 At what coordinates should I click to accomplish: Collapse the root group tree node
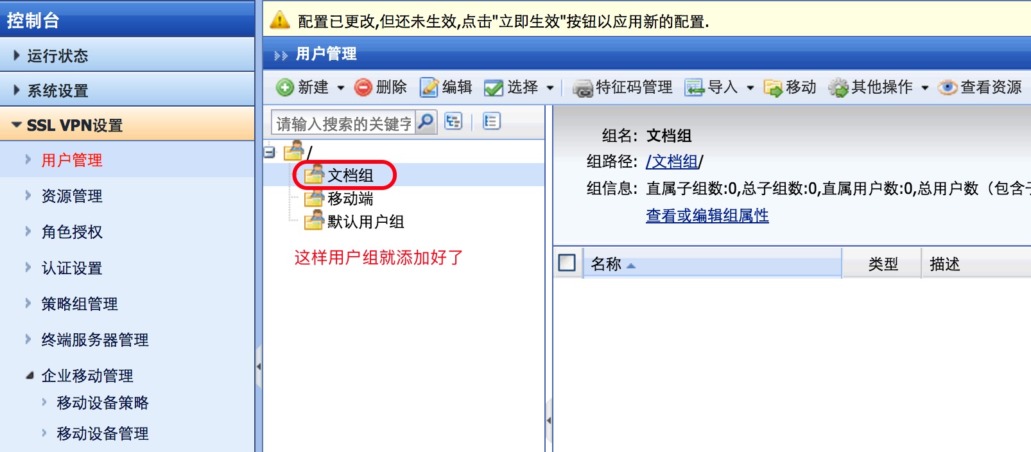[270, 152]
